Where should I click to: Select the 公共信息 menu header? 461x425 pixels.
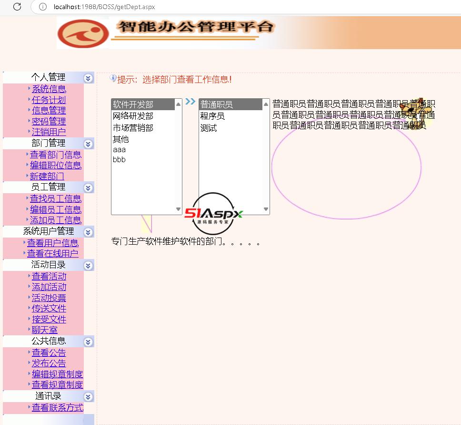[x=48, y=341]
